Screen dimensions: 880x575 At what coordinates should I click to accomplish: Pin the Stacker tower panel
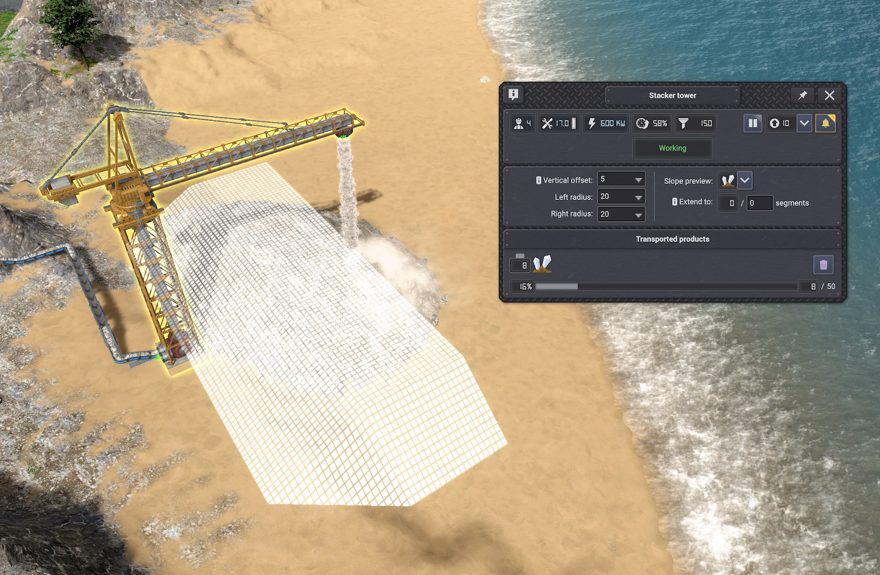(802, 95)
